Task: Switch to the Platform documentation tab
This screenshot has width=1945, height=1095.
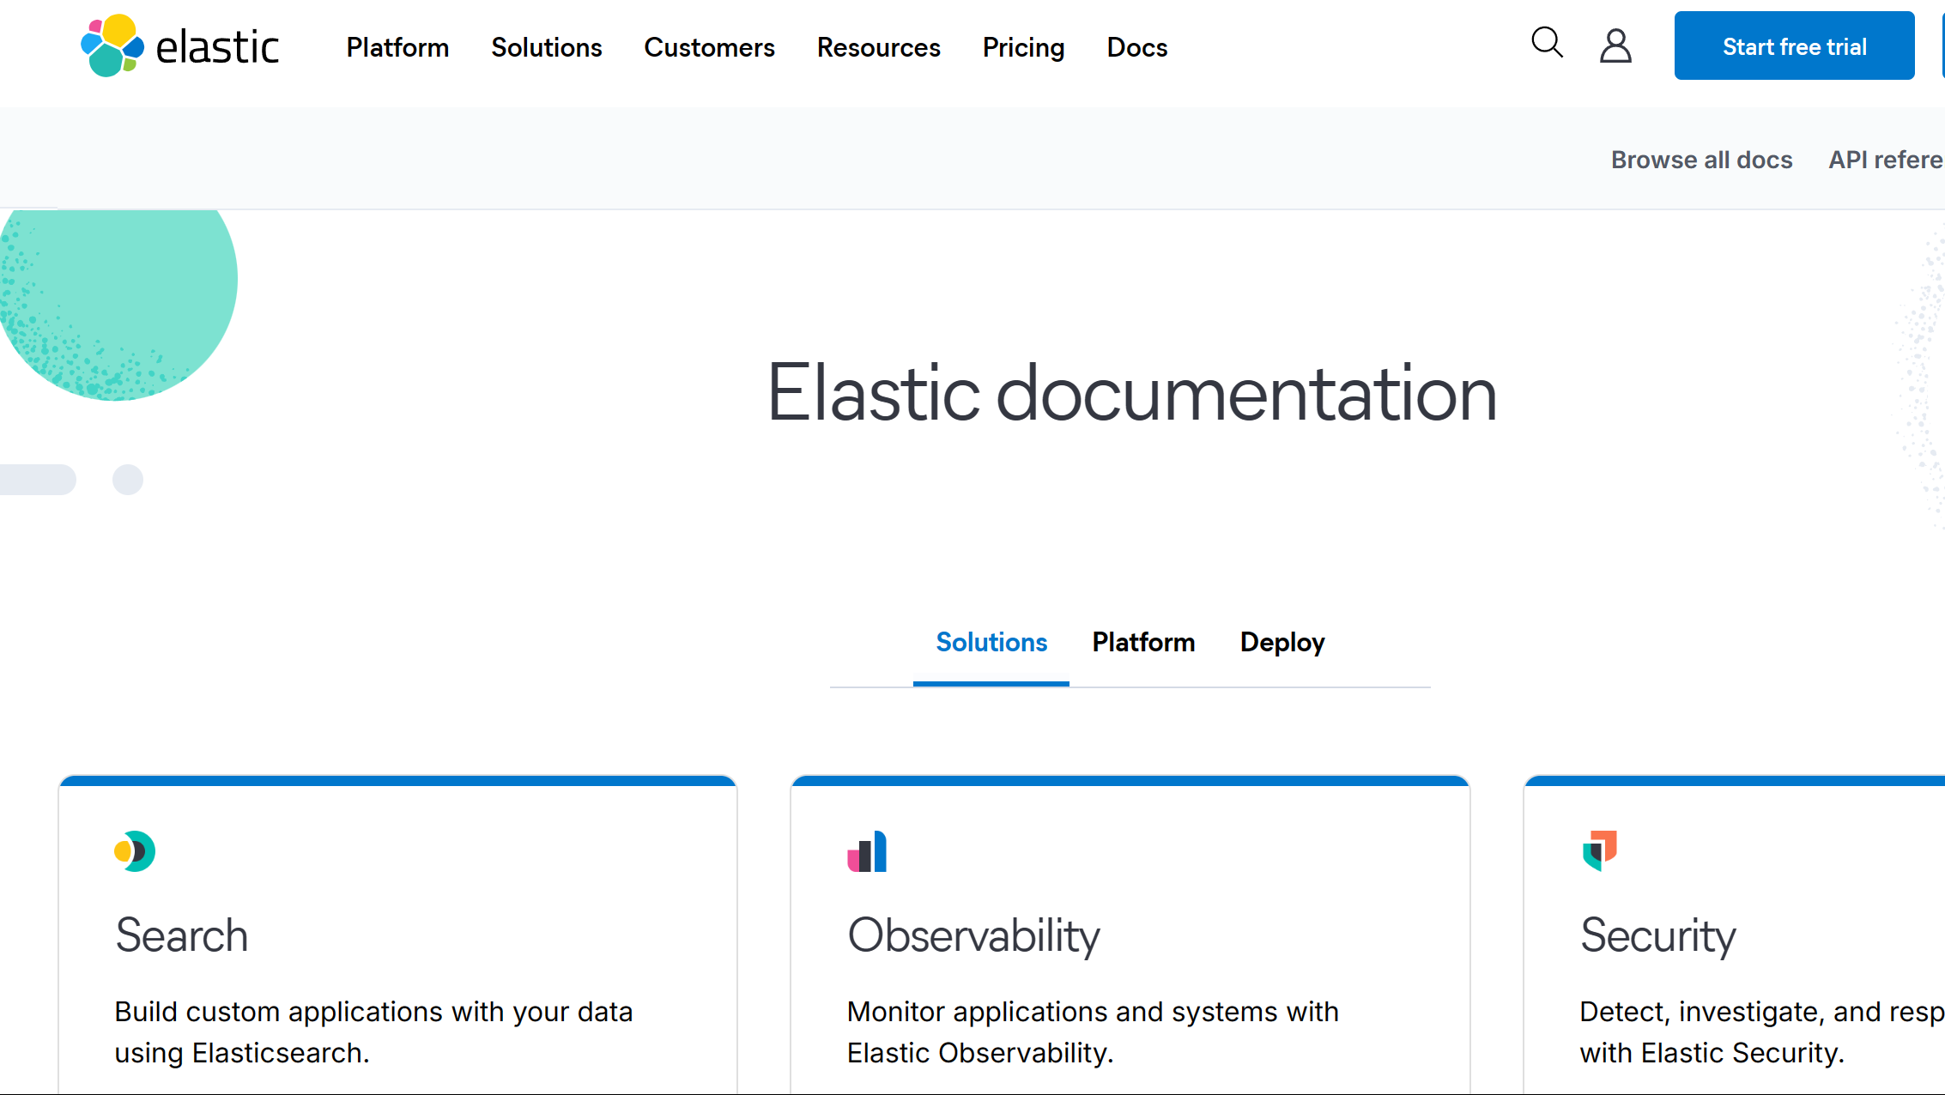Action: pyautogui.click(x=1143, y=643)
